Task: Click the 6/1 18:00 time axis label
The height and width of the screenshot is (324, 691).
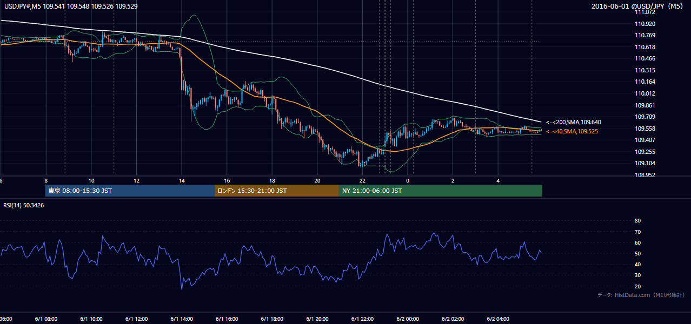Action: (272, 319)
